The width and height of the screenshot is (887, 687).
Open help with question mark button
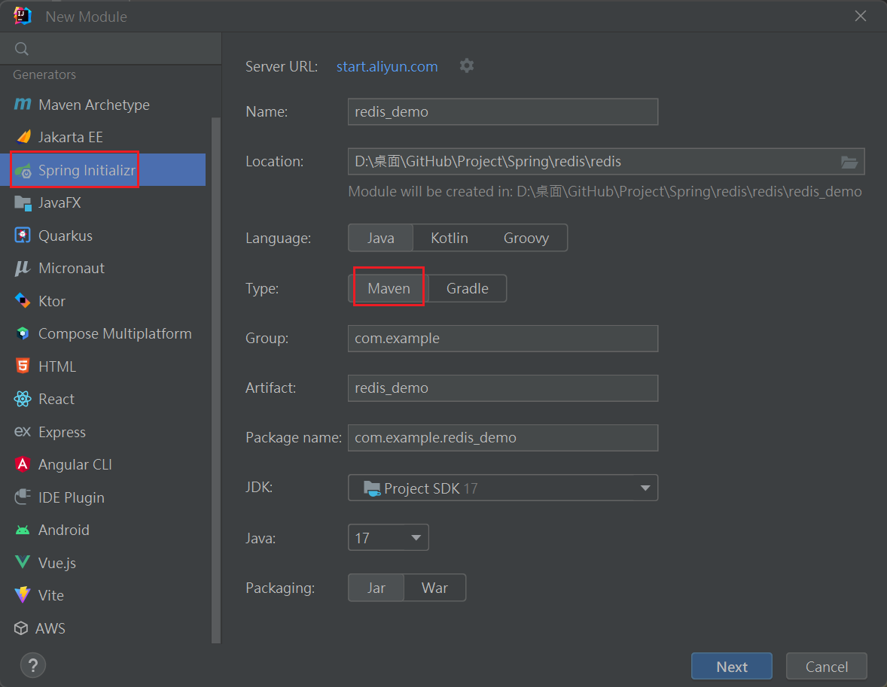tap(33, 665)
